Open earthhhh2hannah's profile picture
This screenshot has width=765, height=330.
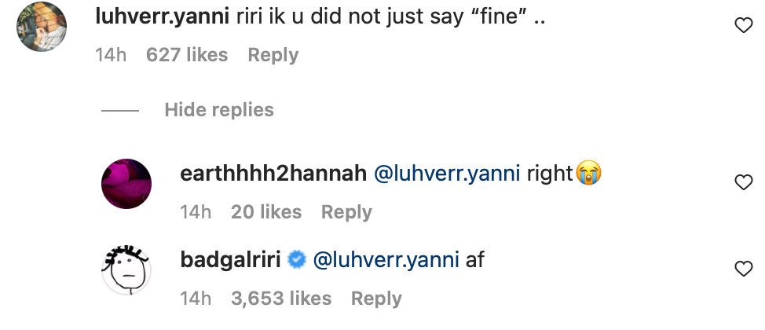[x=126, y=184]
